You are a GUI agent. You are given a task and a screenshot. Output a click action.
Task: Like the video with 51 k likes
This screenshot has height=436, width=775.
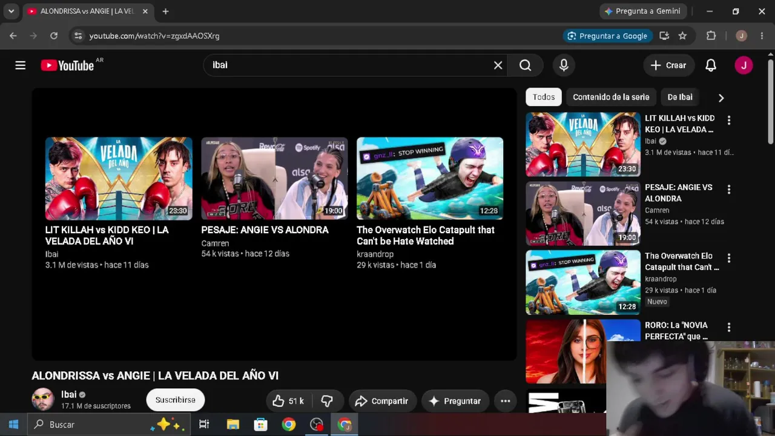288,401
